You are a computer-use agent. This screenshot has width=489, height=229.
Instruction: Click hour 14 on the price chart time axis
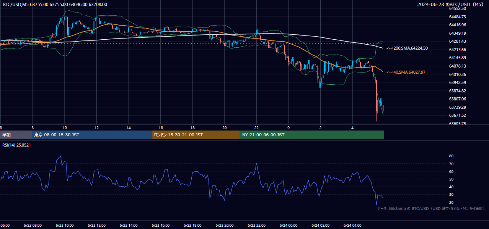coord(129,127)
